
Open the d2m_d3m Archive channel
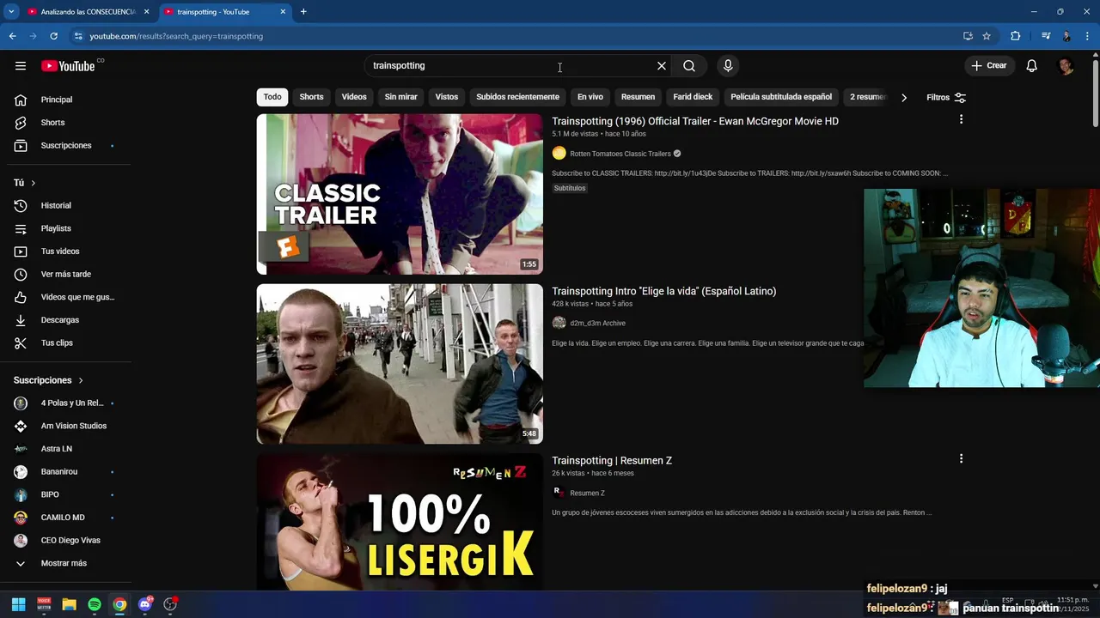coord(597,324)
